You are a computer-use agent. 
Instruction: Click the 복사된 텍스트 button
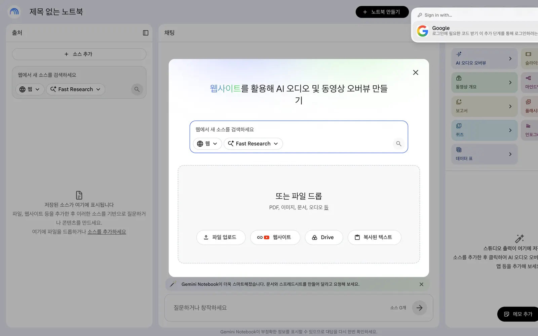(374, 238)
